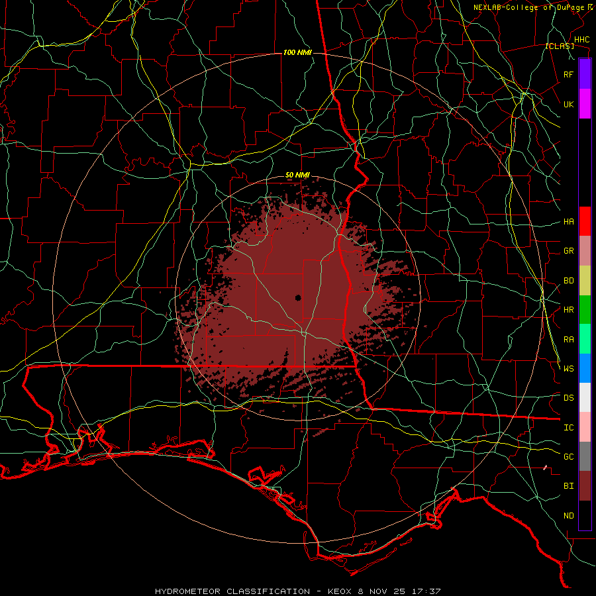Click the DS legend label
The image size is (596, 596).
(x=568, y=398)
